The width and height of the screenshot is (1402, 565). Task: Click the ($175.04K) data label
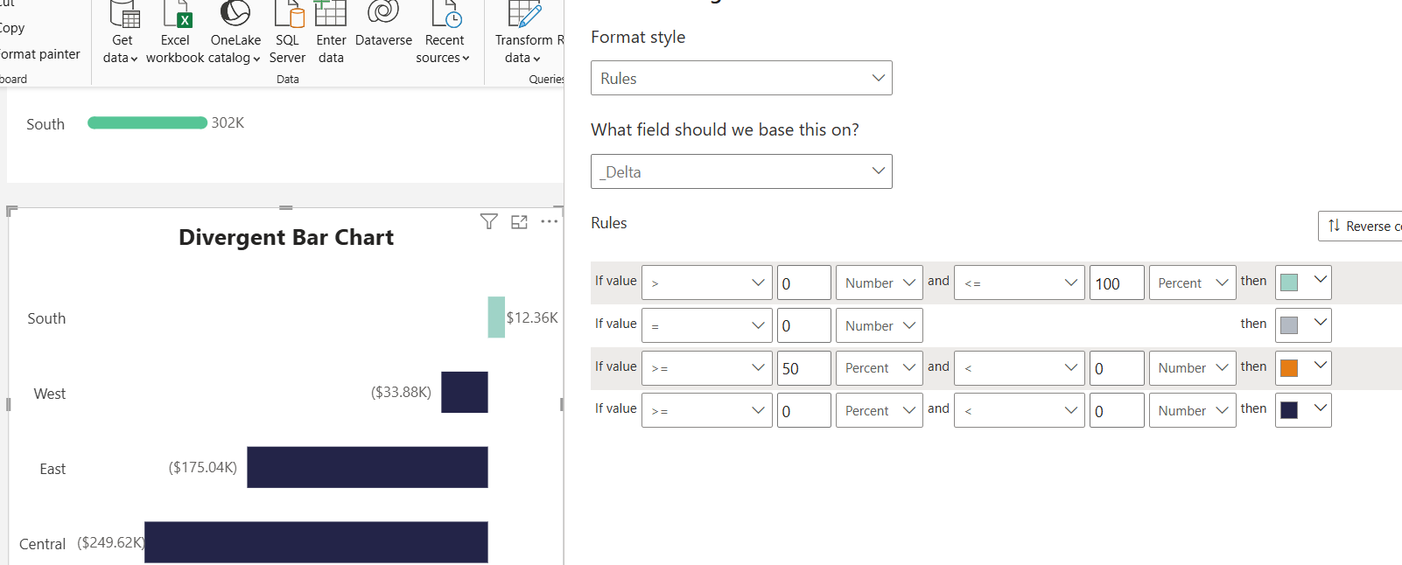pos(203,467)
